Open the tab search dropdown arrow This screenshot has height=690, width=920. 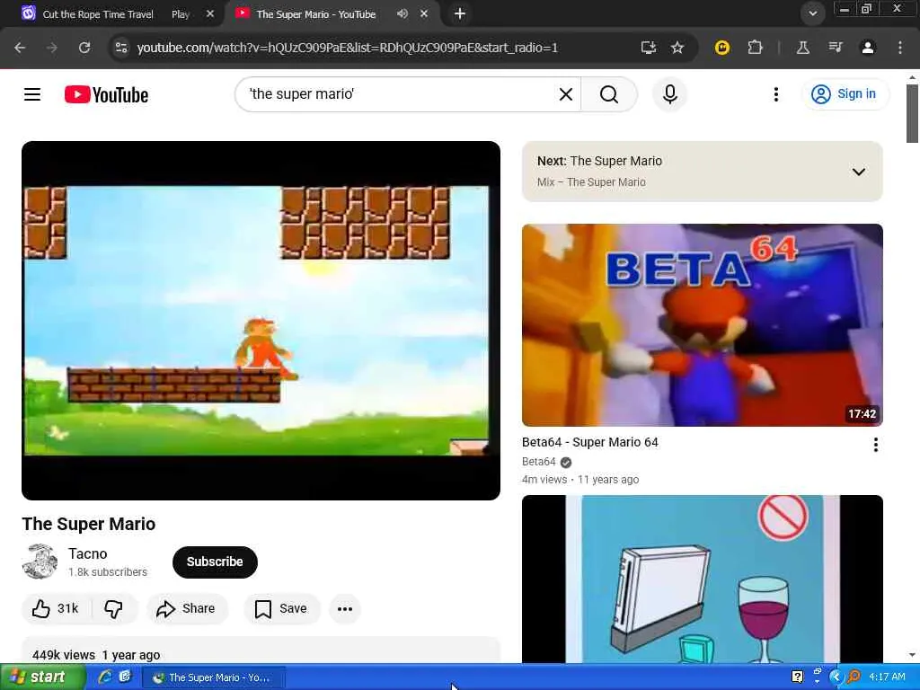point(812,13)
